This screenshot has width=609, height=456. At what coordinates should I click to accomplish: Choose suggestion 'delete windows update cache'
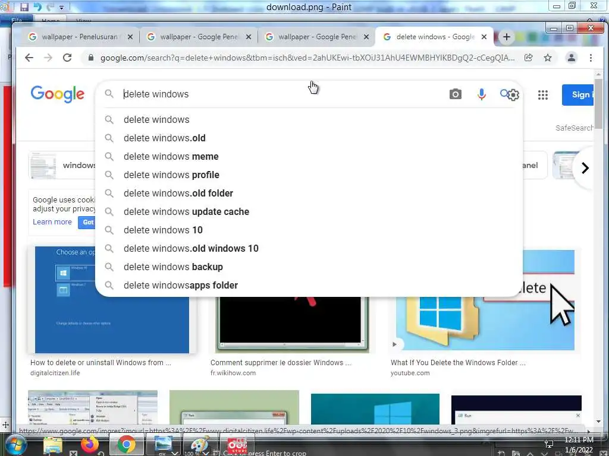309,212
